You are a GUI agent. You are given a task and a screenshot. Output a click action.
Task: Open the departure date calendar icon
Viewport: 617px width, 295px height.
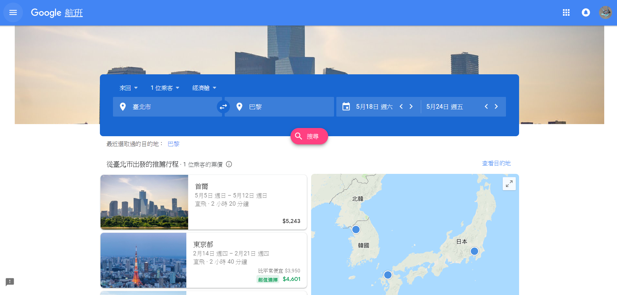point(346,106)
